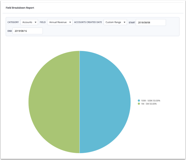Open the Field dropdown showing Annual Revenue
The image size is (186, 160).
click(60, 22)
